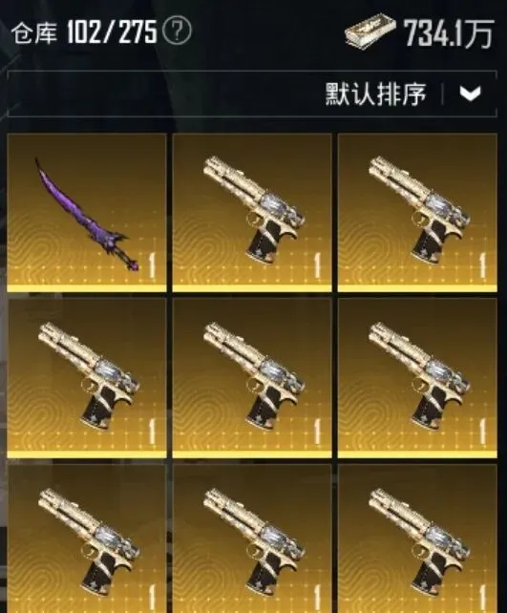Click the quantity 1 on top right pistol
The image size is (507, 613).
[483, 265]
